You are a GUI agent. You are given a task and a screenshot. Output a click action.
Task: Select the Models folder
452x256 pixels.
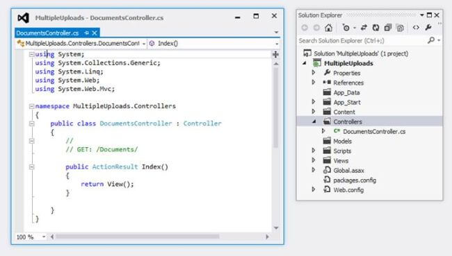(x=342, y=142)
